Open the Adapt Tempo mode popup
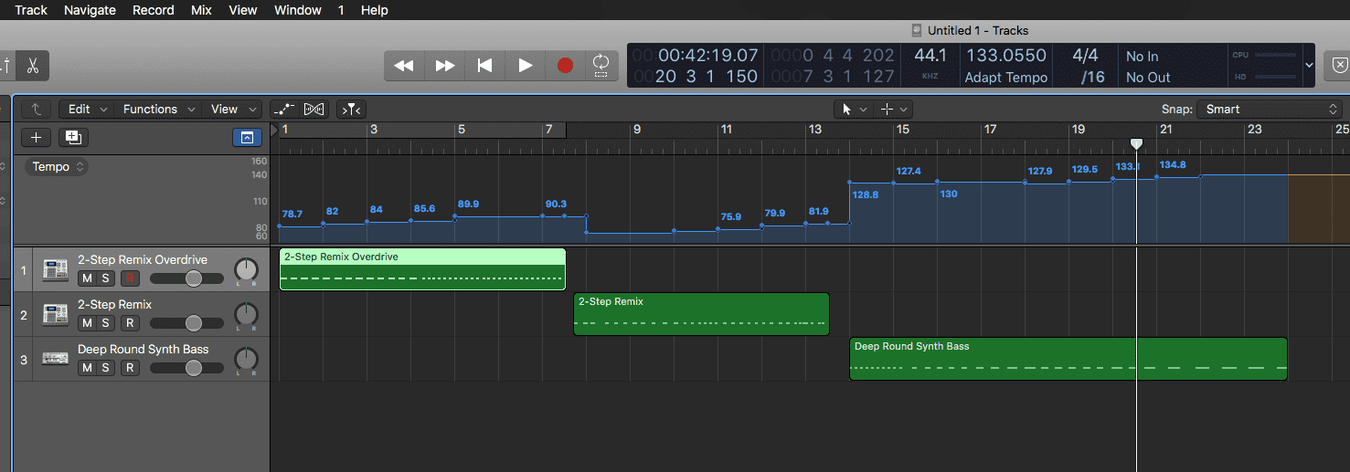1350x472 pixels. tap(1006, 78)
